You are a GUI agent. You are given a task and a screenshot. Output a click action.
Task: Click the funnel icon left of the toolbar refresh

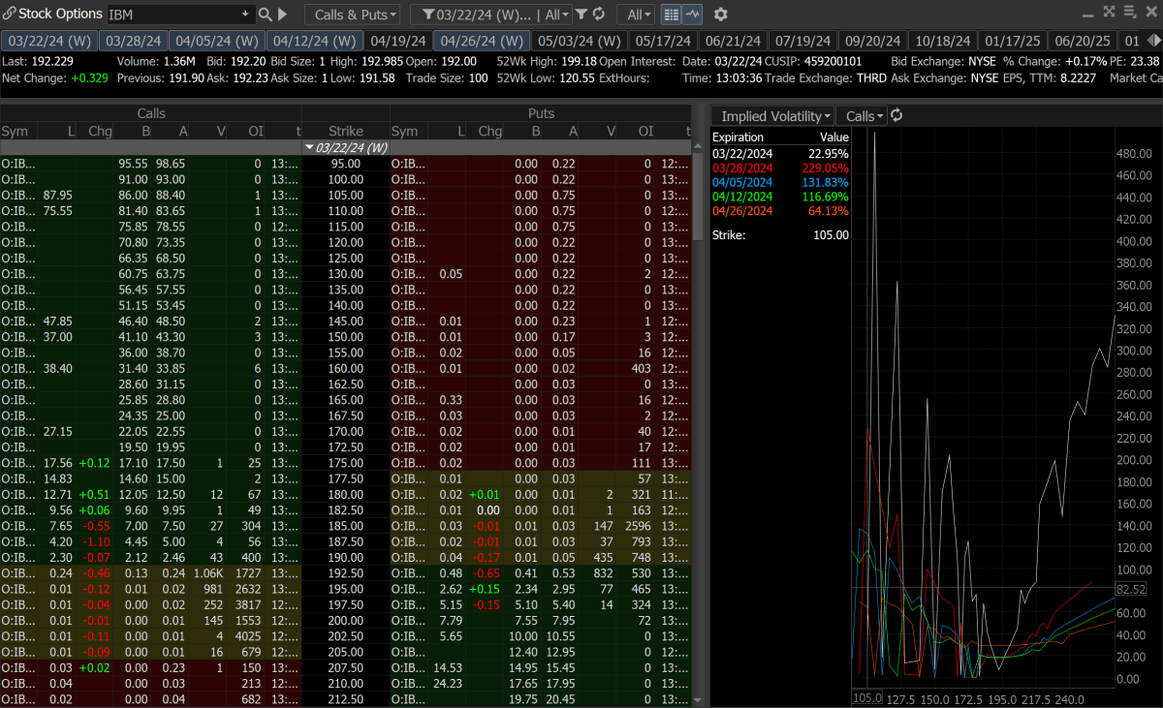(581, 15)
